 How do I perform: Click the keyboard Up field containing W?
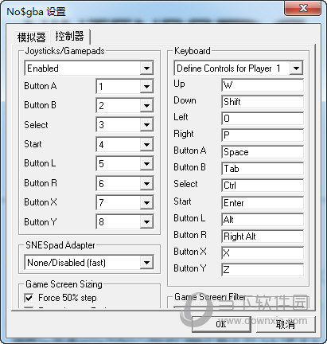pos(263,85)
